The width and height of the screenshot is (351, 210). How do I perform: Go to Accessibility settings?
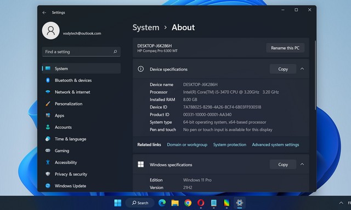[81, 162]
